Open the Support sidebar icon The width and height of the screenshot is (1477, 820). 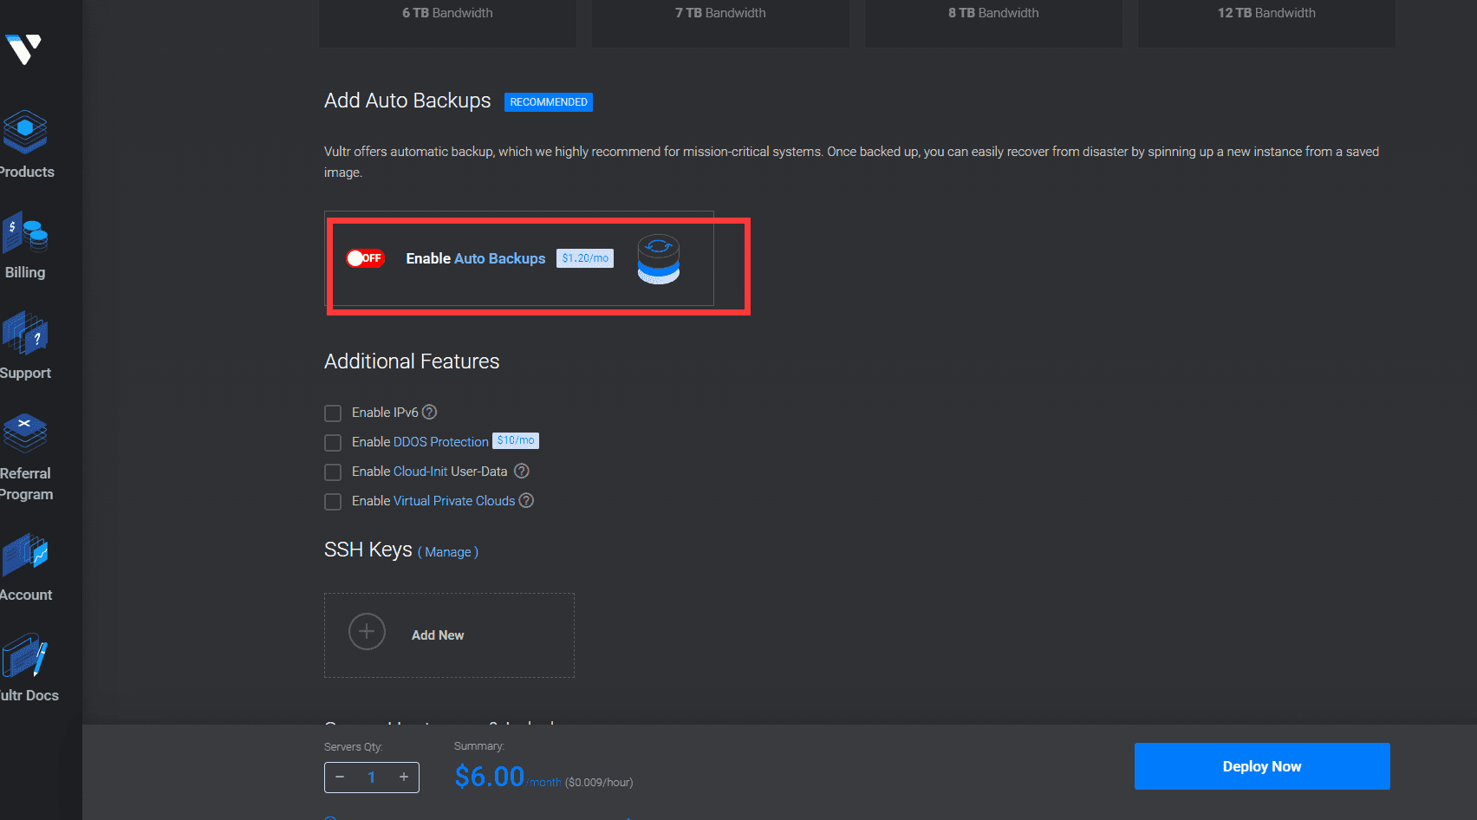point(25,333)
